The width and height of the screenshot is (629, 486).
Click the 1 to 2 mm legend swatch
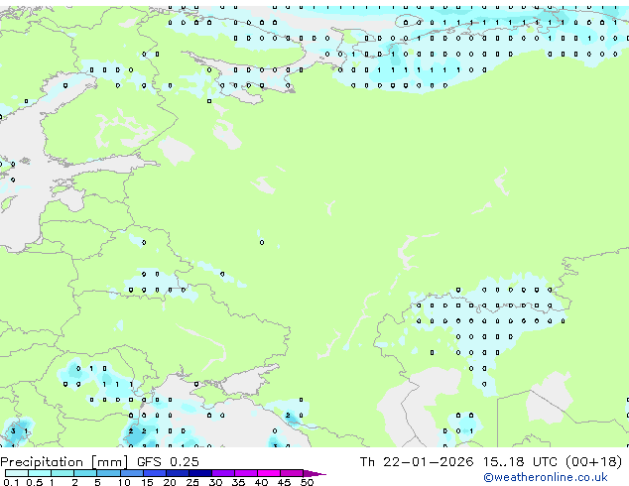pos(63,473)
